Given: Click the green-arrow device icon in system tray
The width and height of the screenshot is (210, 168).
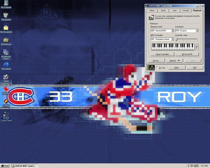Looking at the screenshot, I should point(197,166).
